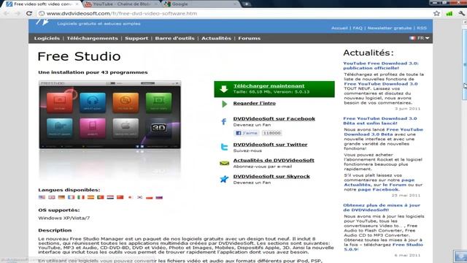Open YouTube Free Download 3.0 publication news
Image resolution: width=467 pixels, height=263 pixels.
pyautogui.click(x=381, y=66)
